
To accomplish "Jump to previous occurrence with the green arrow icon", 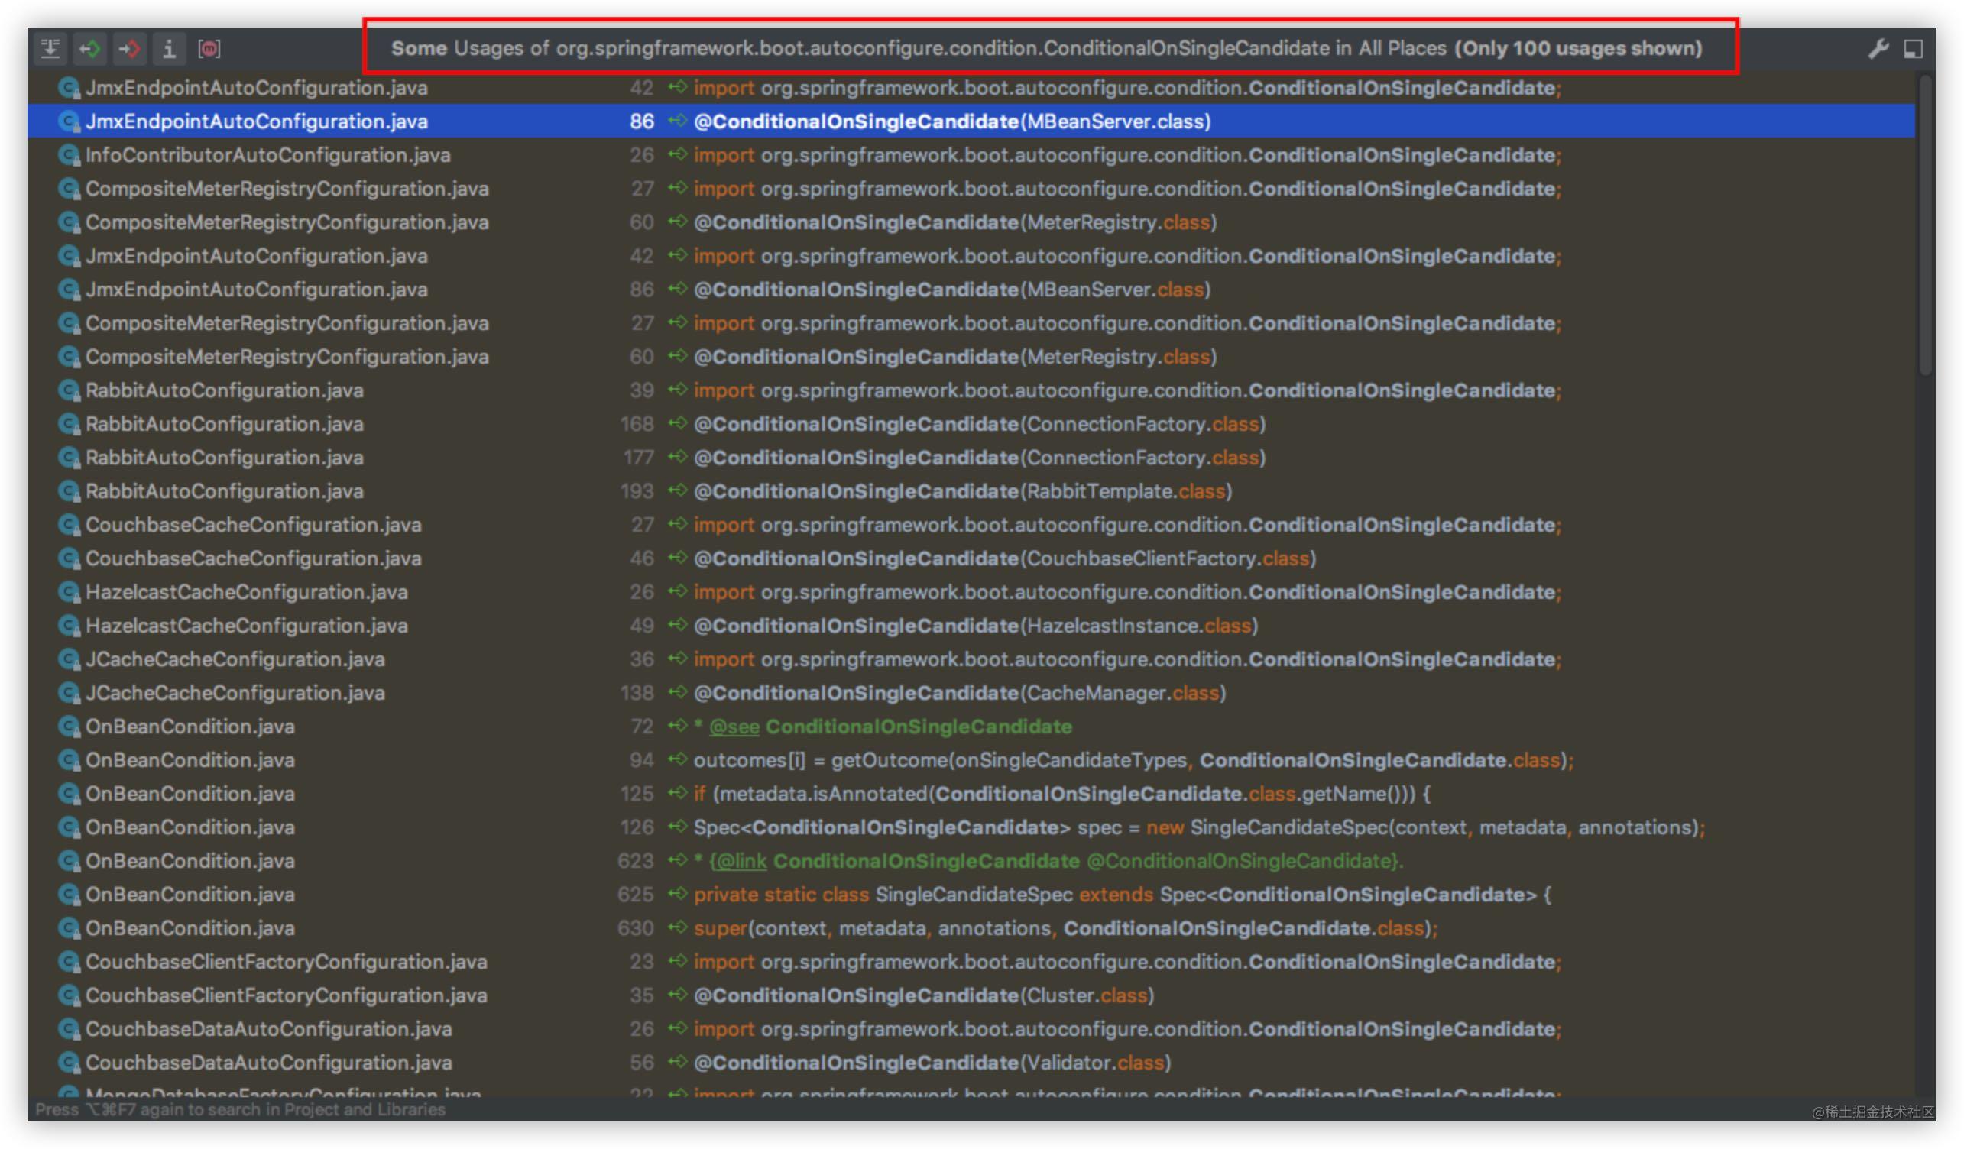I will click(x=92, y=48).
